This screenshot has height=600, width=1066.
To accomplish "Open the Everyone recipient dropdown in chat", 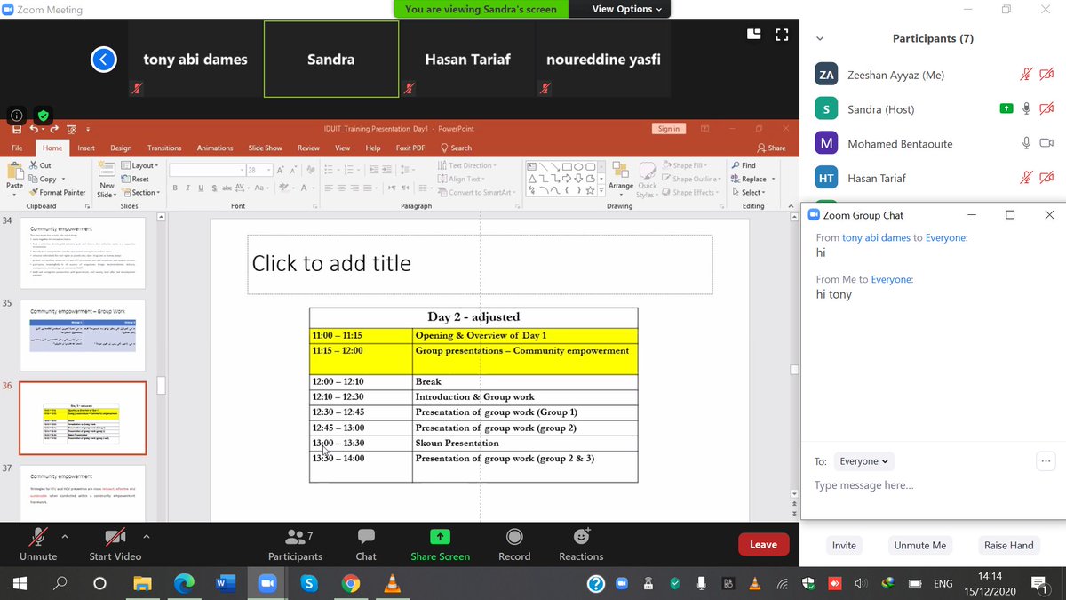I will pyautogui.click(x=865, y=461).
